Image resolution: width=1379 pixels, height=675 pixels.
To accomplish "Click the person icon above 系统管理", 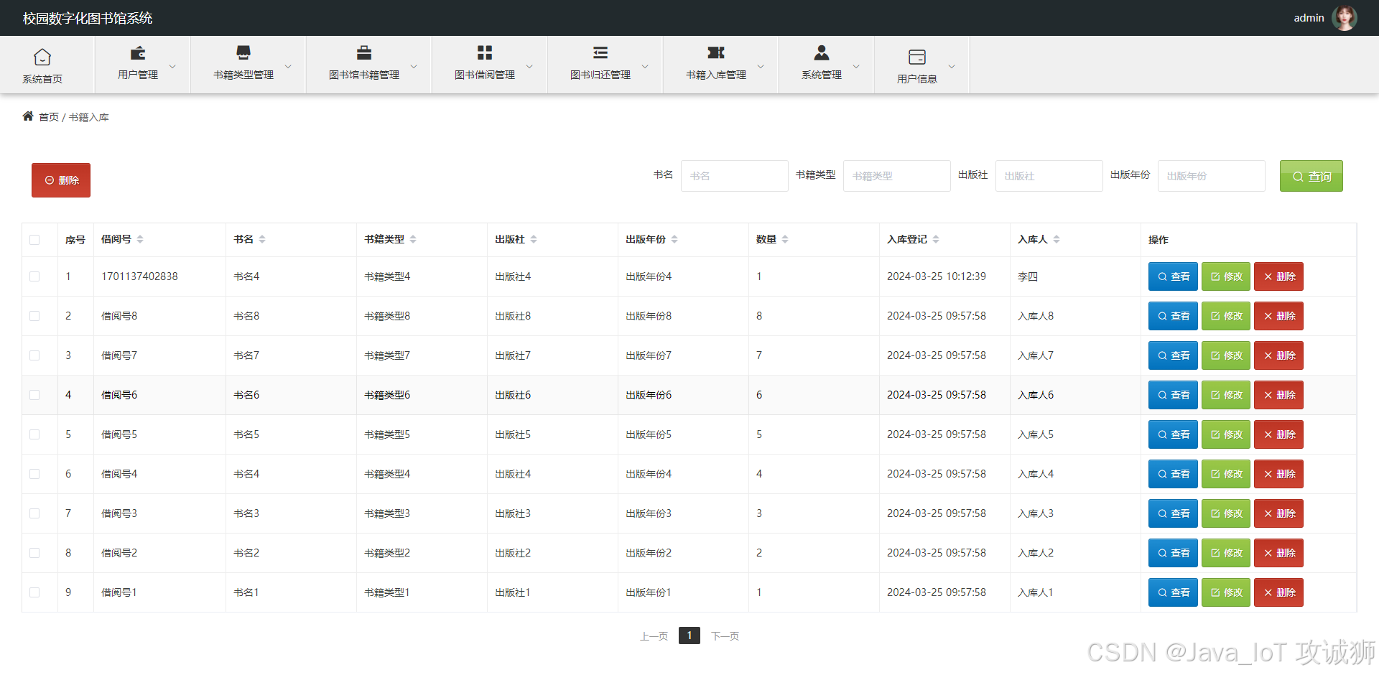I will click(822, 52).
